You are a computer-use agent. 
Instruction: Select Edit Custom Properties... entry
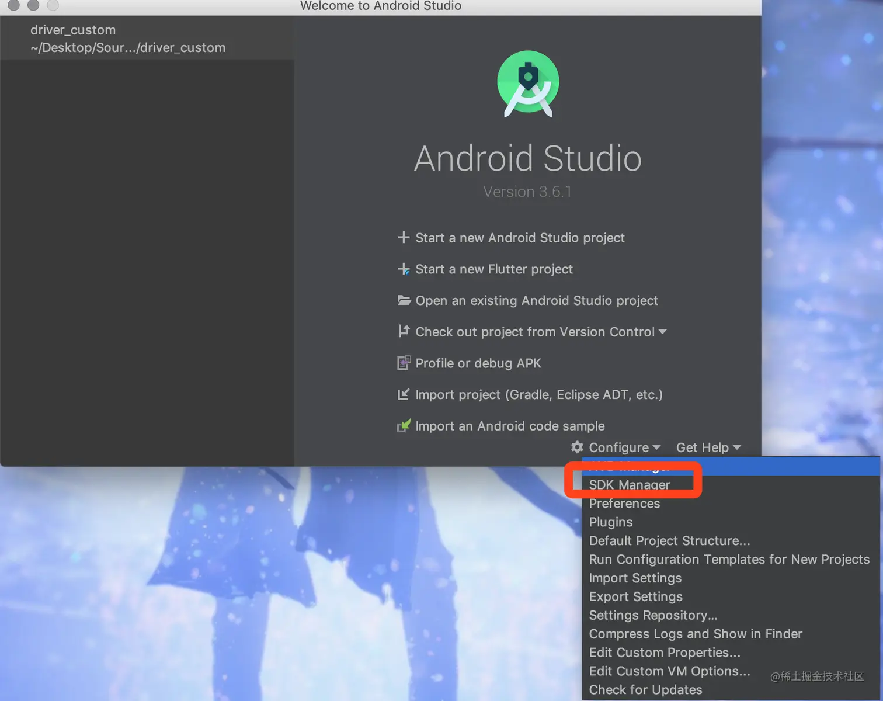[x=732, y=653]
